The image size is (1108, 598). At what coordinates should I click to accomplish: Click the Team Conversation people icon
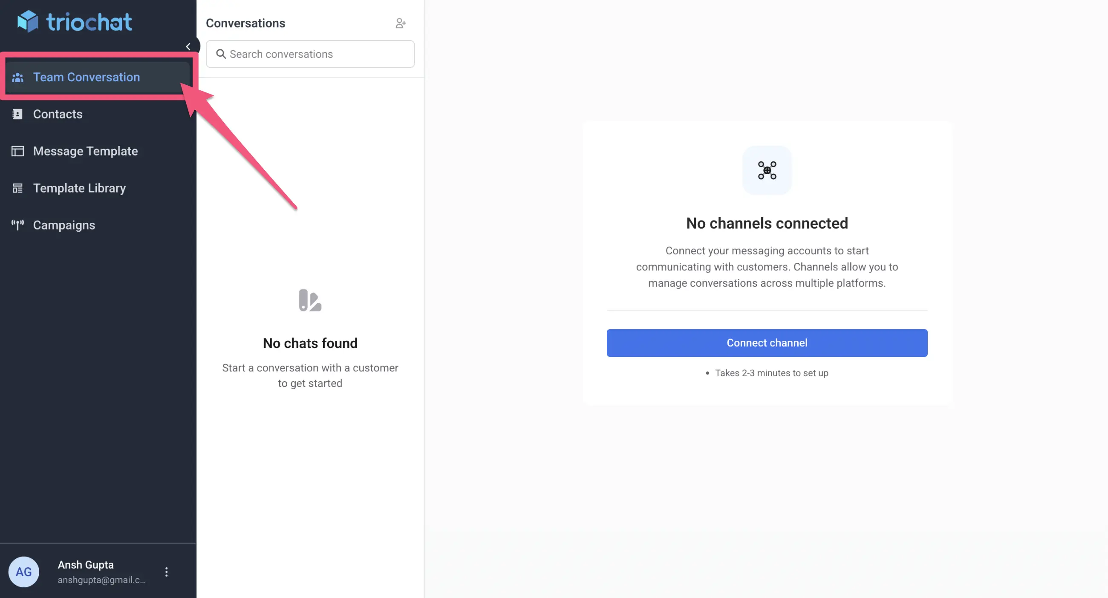pyautogui.click(x=17, y=78)
